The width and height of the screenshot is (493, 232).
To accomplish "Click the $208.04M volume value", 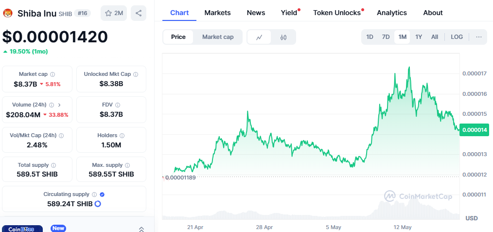I will pos(23,115).
